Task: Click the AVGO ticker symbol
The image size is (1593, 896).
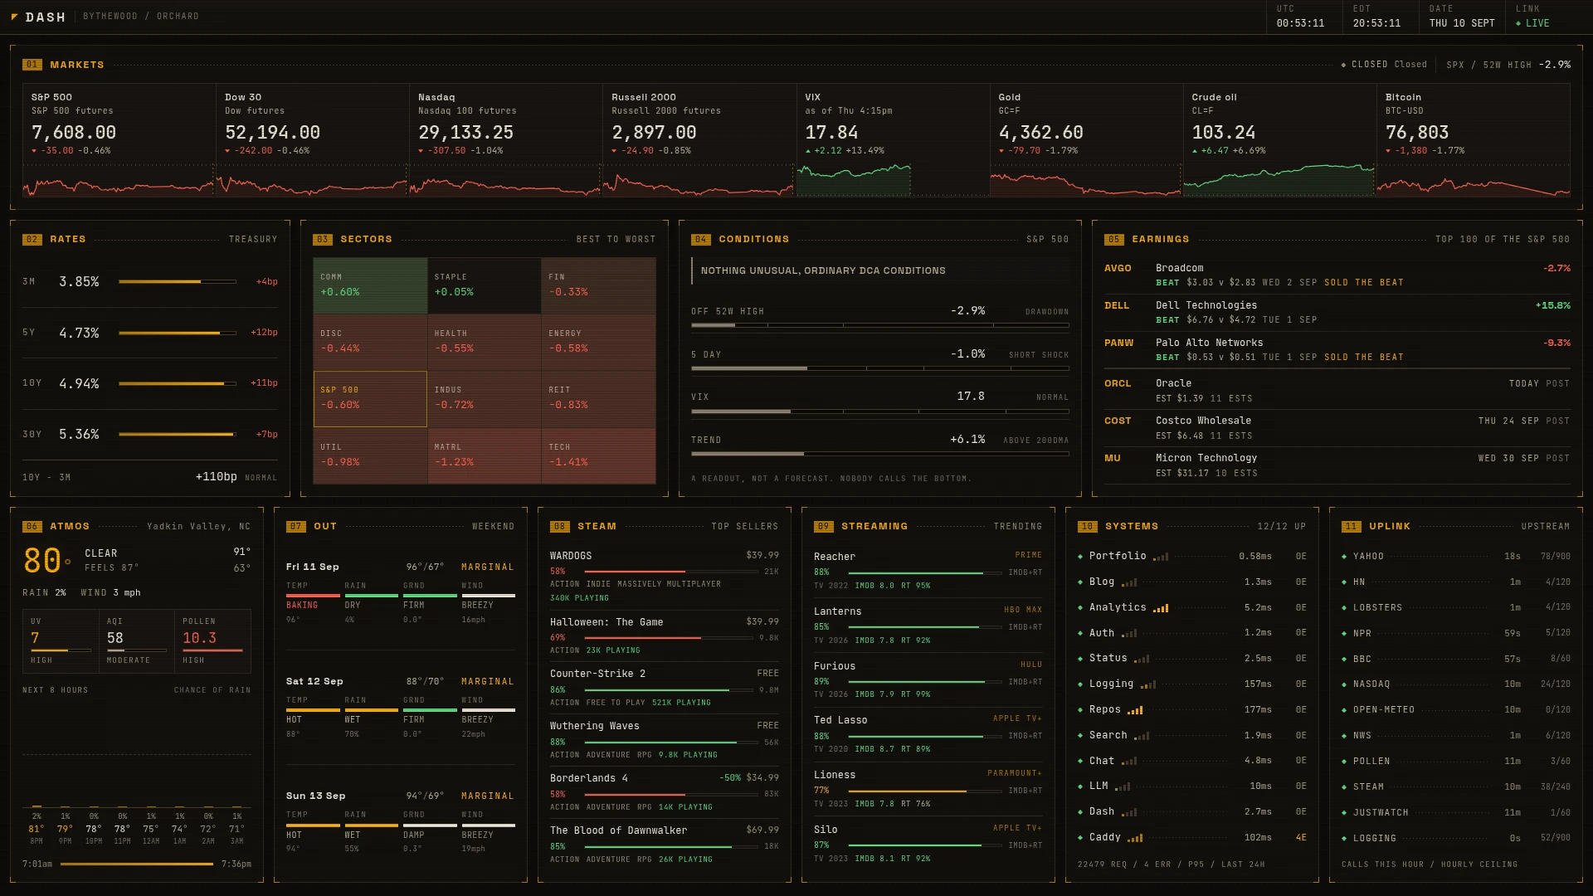Action: [x=1118, y=269]
